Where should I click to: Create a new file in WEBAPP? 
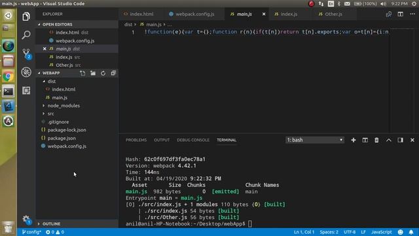tap(82, 73)
